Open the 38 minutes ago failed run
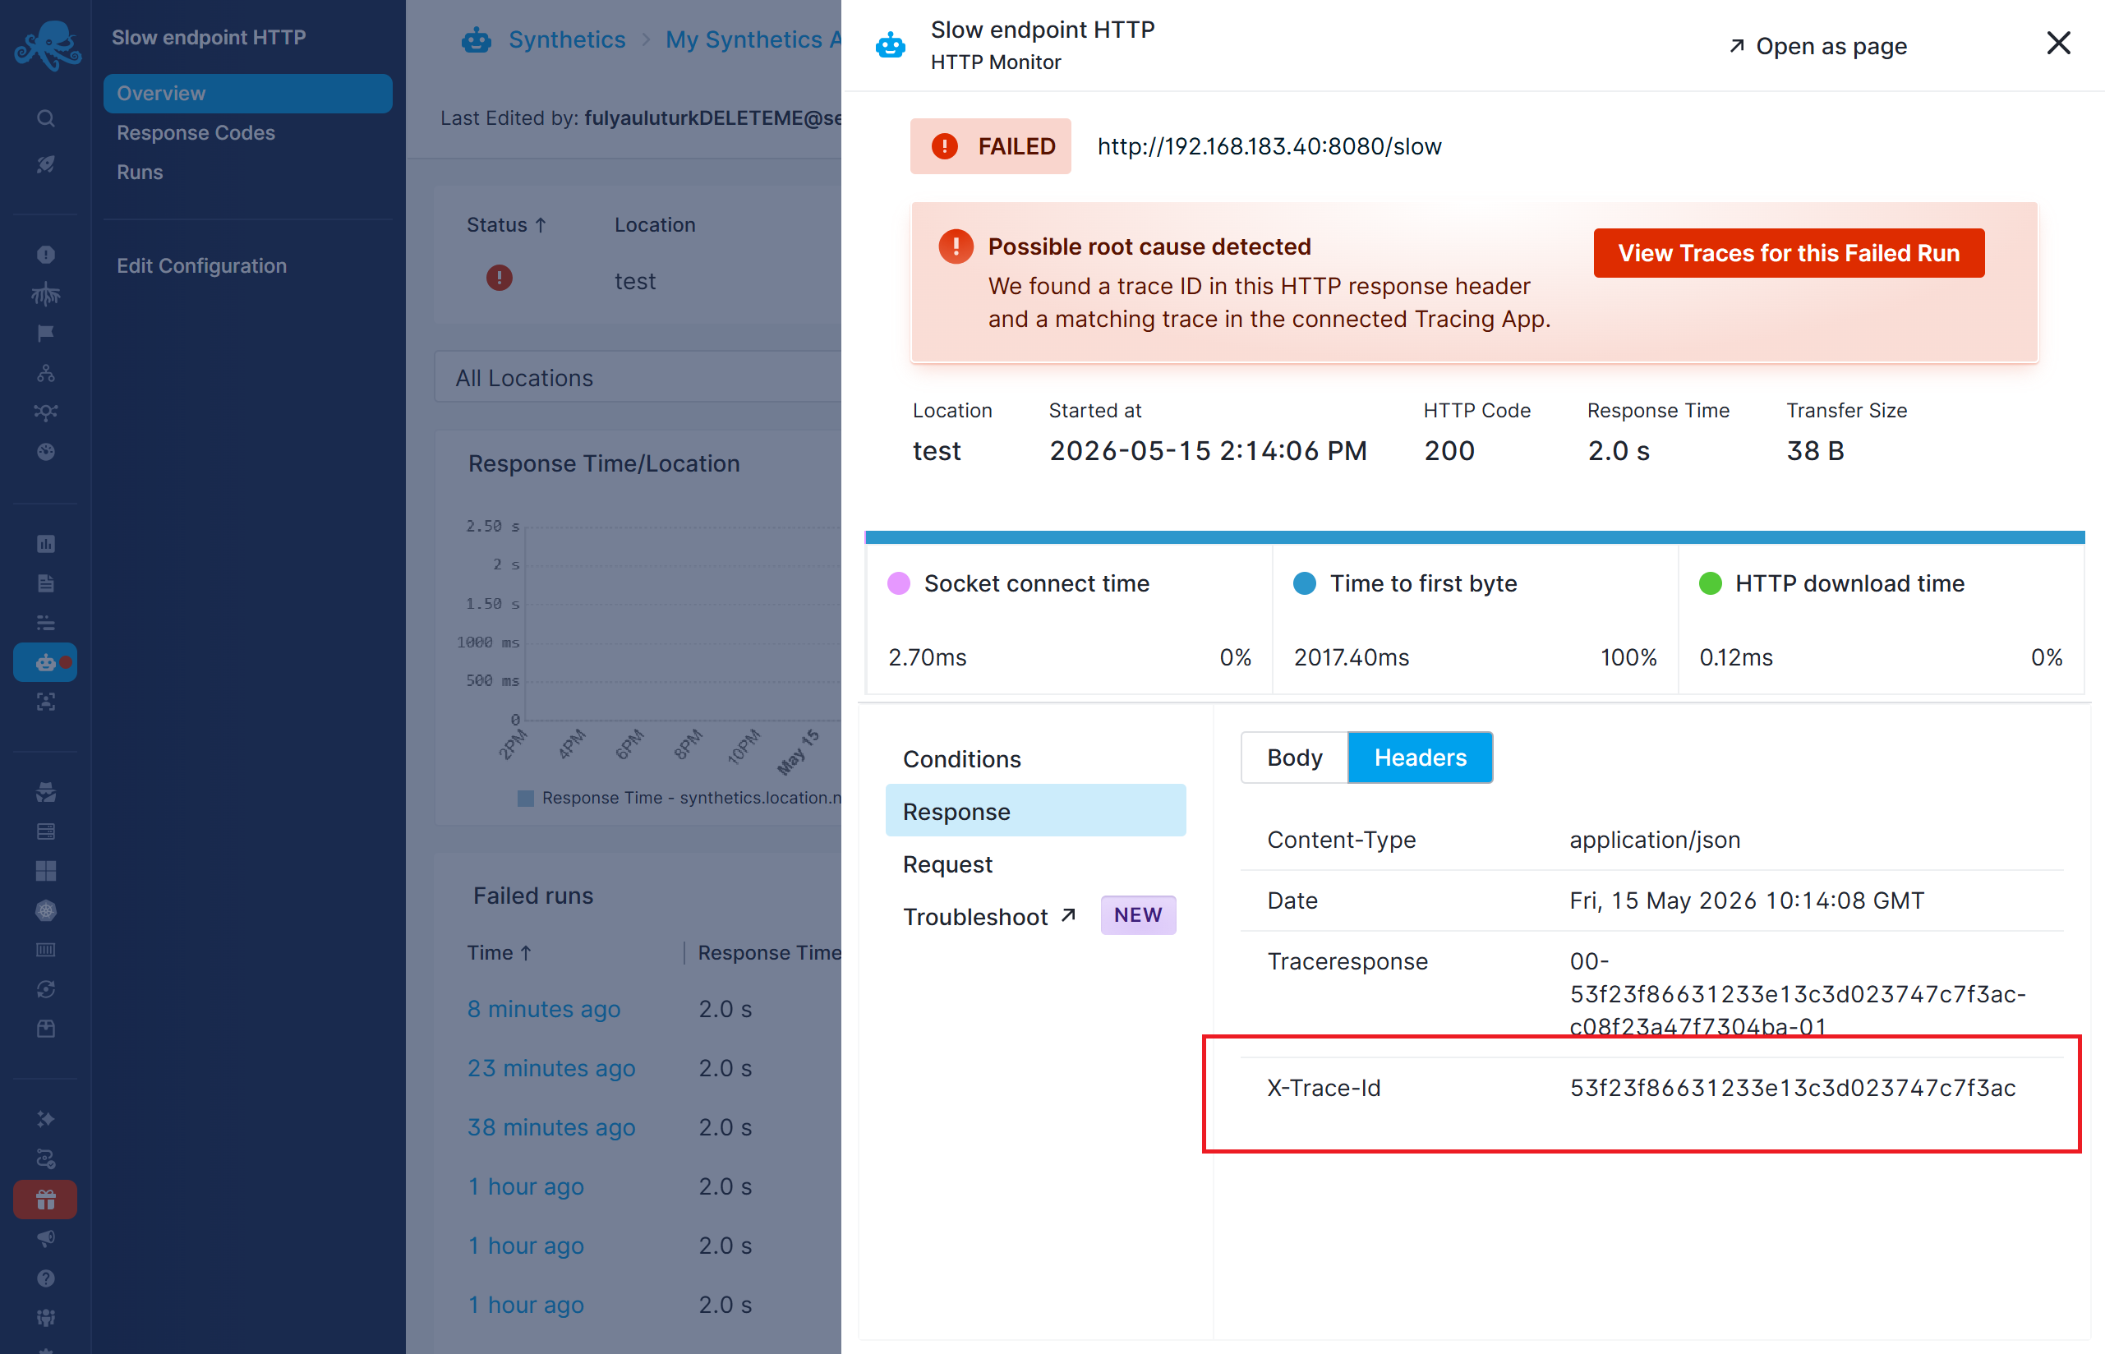This screenshot has height=1354, width=2105. point(550,1126)
